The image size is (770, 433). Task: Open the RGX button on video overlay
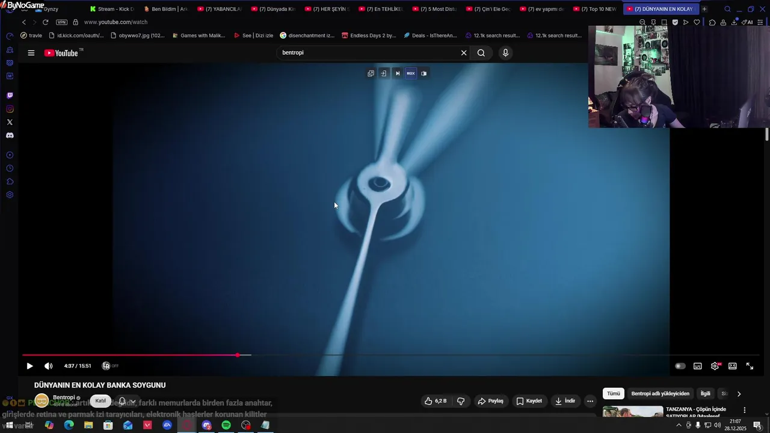(x=411, y=73)
